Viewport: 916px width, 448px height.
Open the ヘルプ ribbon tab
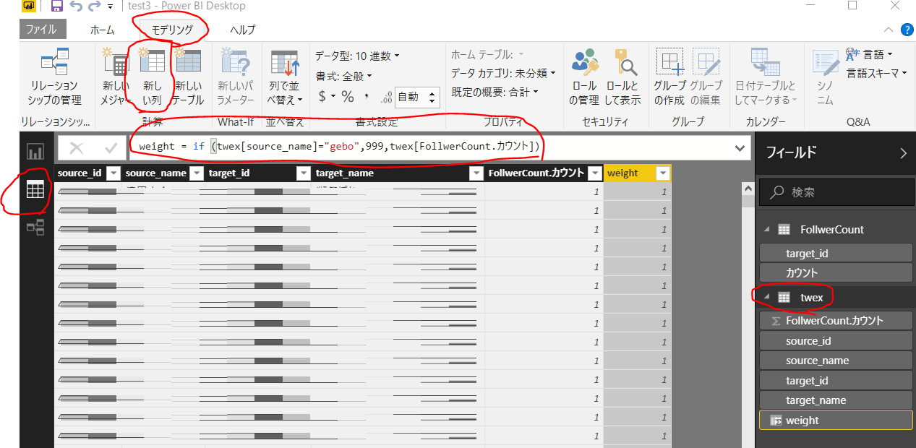(x=242, y=29)
